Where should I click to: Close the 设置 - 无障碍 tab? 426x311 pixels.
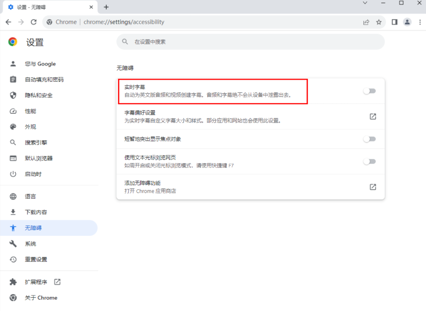coord(91,7)
